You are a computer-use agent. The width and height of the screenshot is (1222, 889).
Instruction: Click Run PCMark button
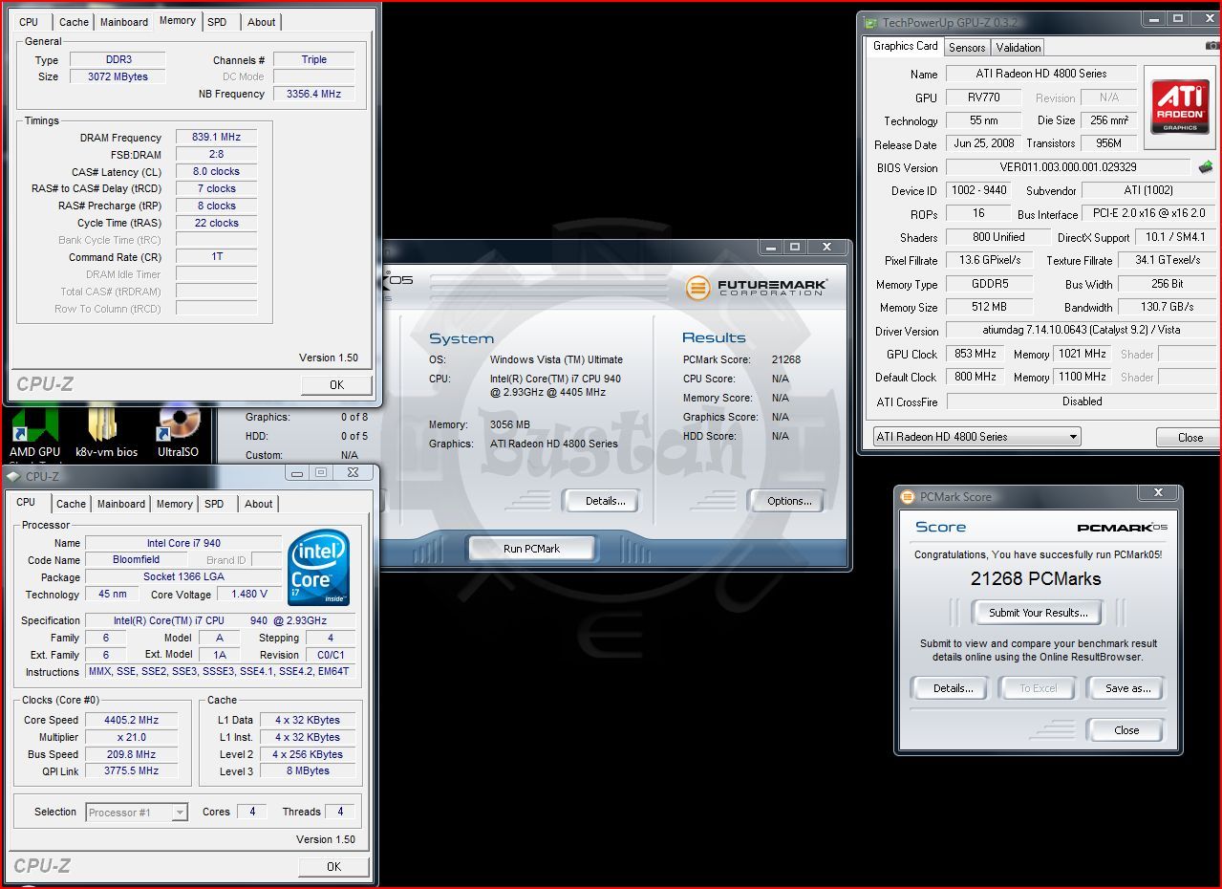531,549
